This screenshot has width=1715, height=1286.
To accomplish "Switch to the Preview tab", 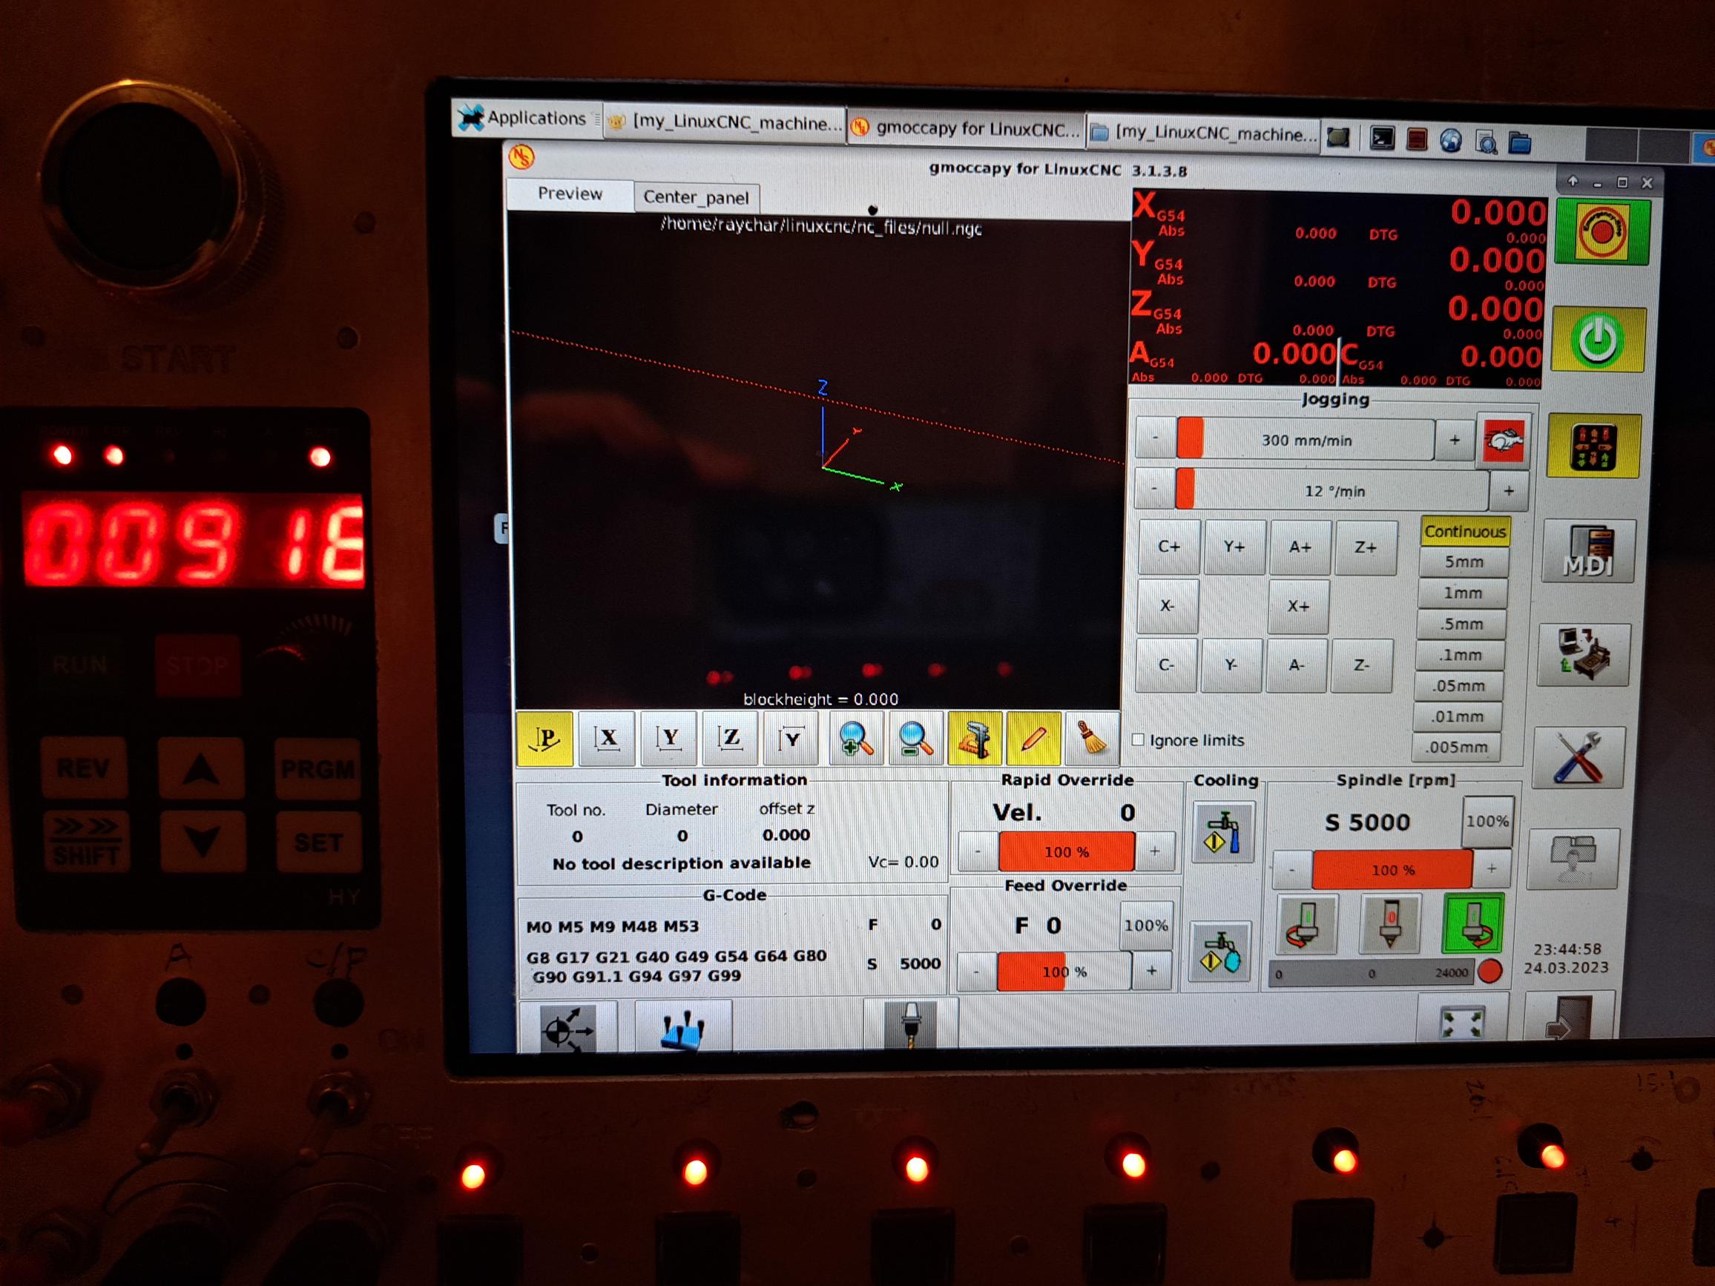I will (570, 194).
